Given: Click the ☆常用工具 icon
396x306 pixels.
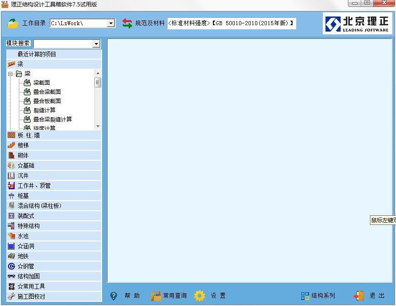Looking at the screenshot, I should [x=11, y=287].
